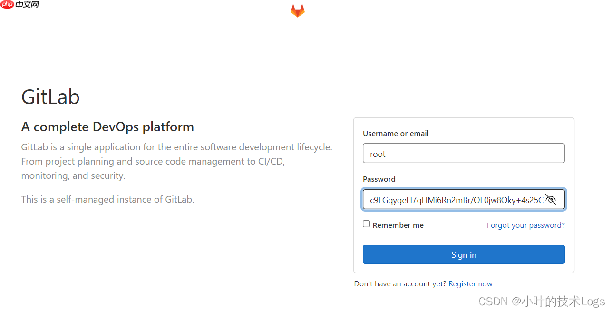This screenshot has width=612, height=312.
Task: Toggle password visibility with the eye icon
Action: coord(551,199)
